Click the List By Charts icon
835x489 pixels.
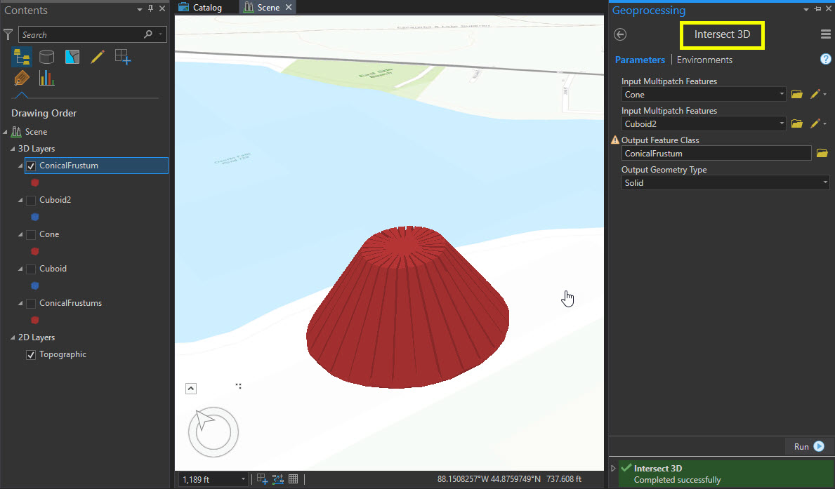tap(46, 78)
